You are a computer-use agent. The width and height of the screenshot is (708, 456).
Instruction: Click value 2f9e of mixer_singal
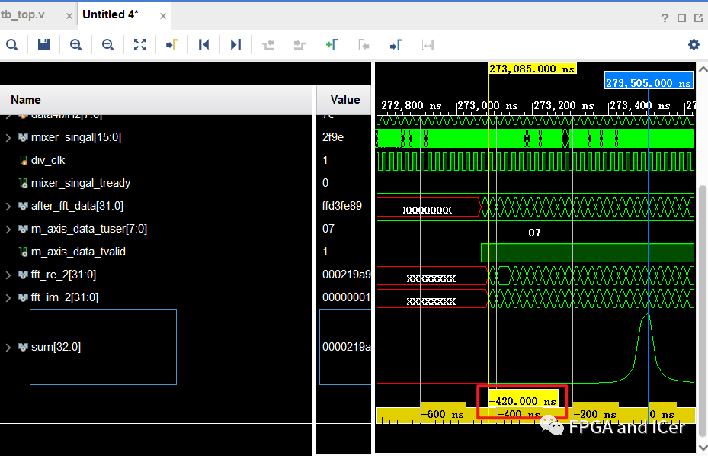pyautogui.click(x=333, y=137)
